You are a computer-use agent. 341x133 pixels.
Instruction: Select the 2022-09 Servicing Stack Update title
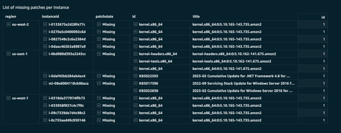tap(243, 83)
